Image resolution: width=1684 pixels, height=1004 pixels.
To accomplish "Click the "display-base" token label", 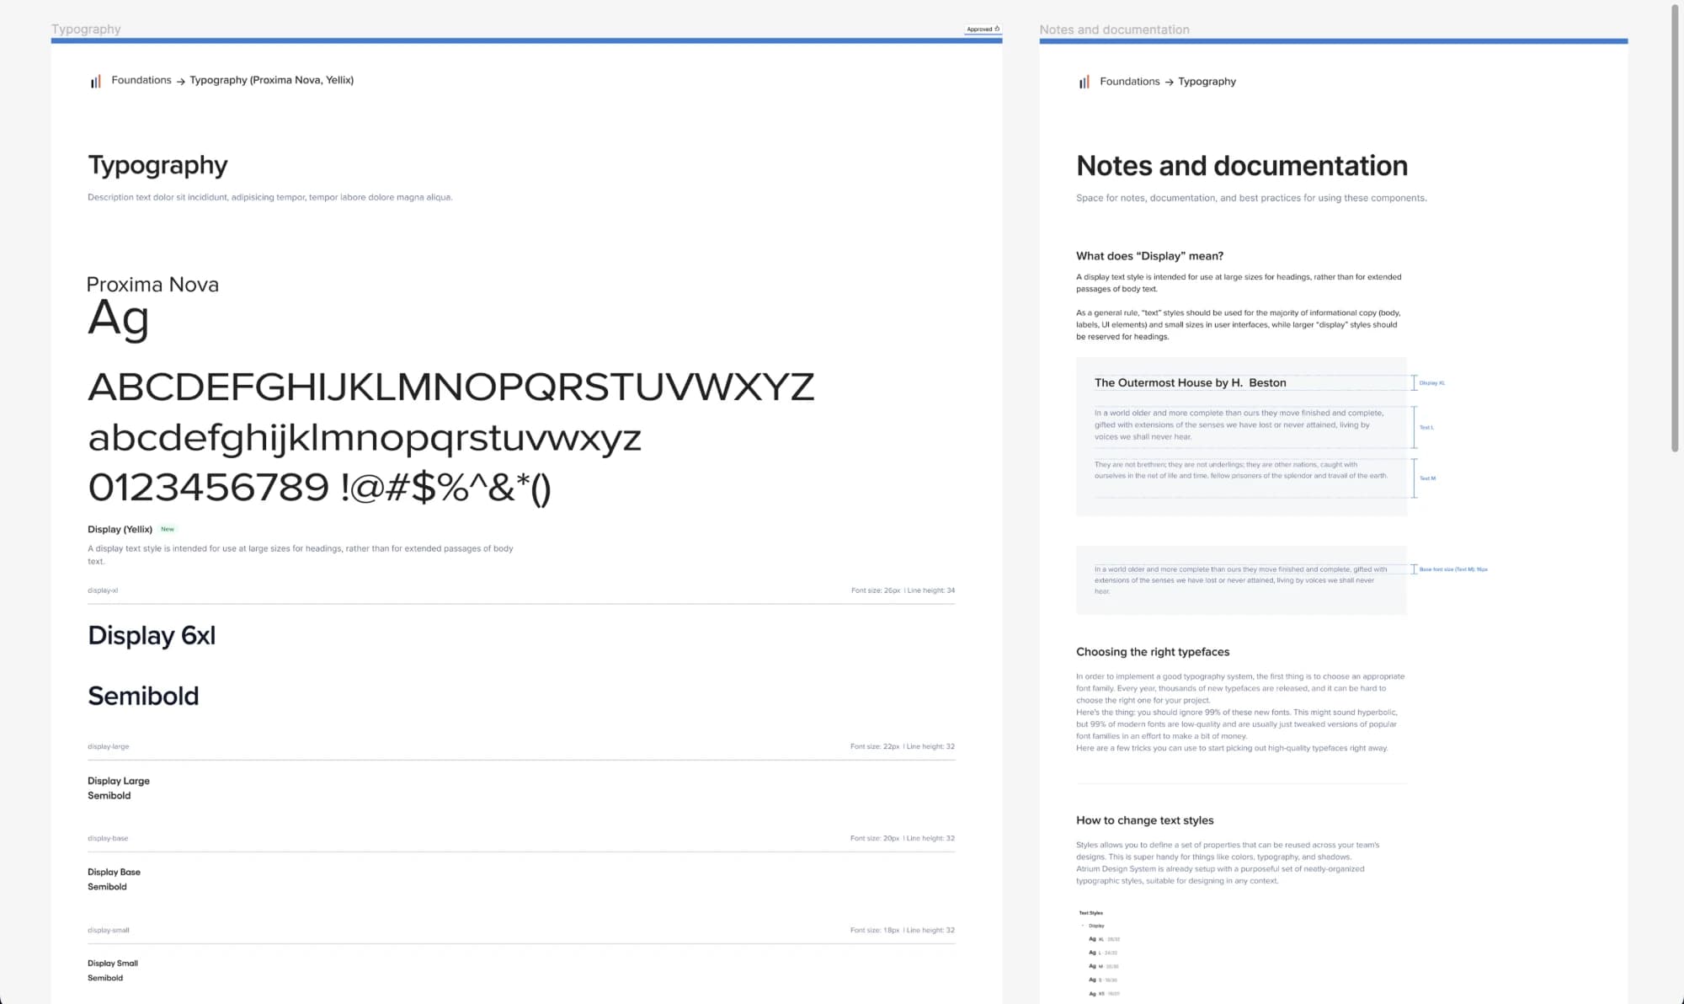I will [108, 838].
